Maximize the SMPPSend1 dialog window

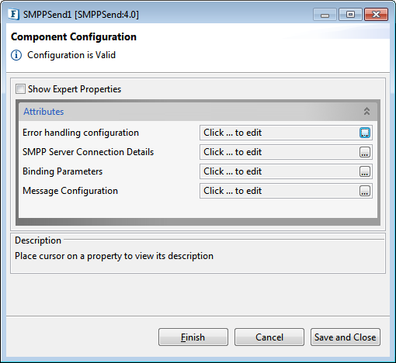pyautogui.click(x=350, y=15)
